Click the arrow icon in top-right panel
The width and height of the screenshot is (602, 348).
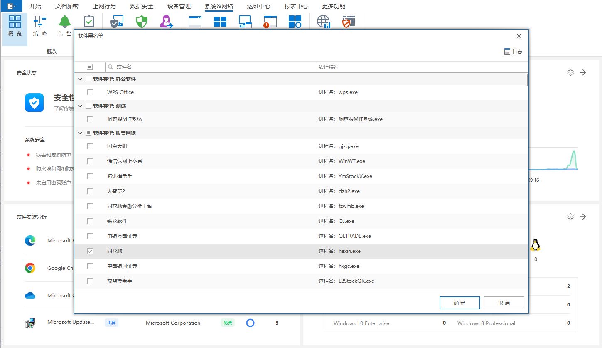pyautogui.click(x=583, y=72)
